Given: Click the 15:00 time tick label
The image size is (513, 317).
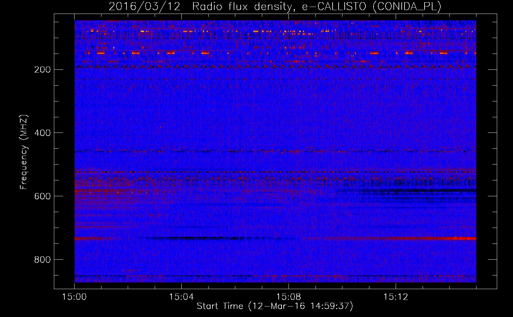Looking at the screenshot, I should pyautogui.click(x=75, y=297).
